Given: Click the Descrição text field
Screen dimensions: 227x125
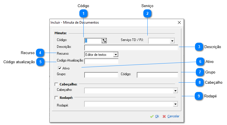Looking at the screenshot, I should tap(131, 48).
